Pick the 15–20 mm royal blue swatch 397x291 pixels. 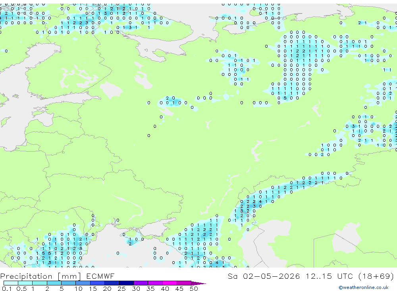(x=98, y=283)
